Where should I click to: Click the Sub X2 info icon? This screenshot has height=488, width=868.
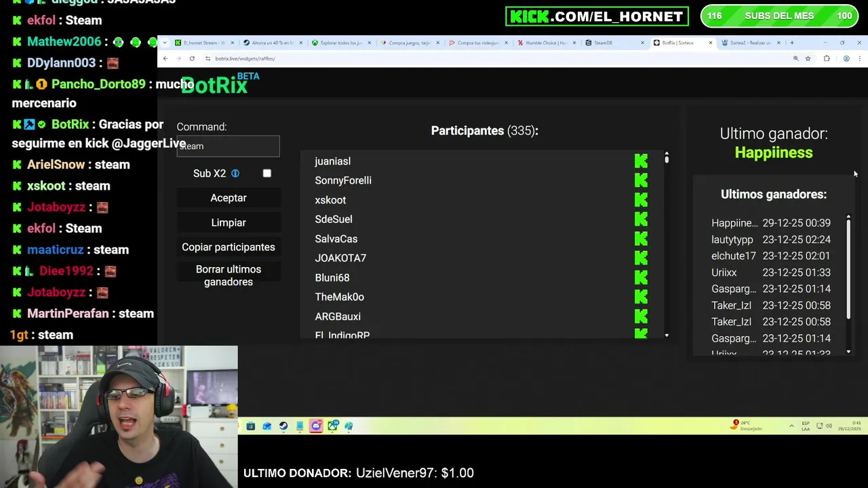point(235,174)
